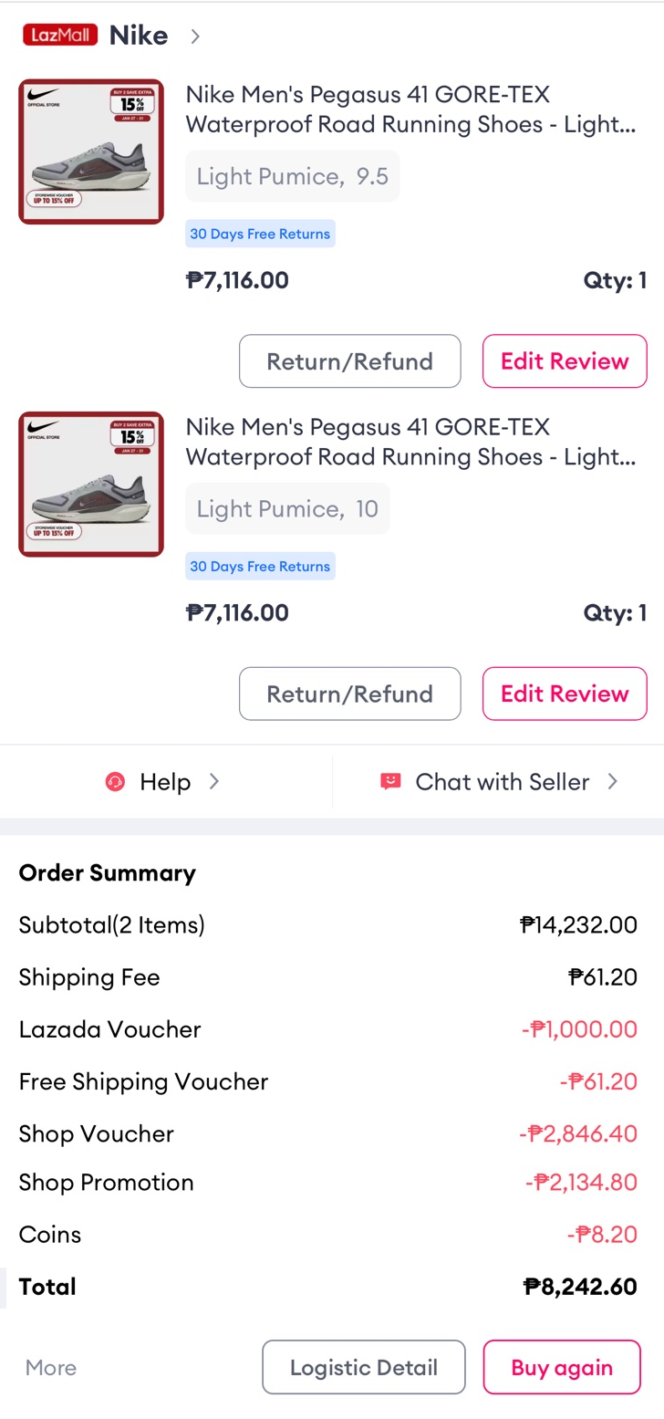Tap the LazMall badge icon
The height and width of the screenshot is (1419, 664).
[x=59, y=36]
